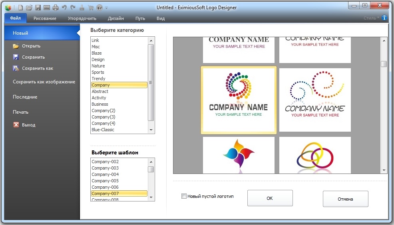Select template Company-007
This screenshot has height=225, width=394.
coord(119,193)
